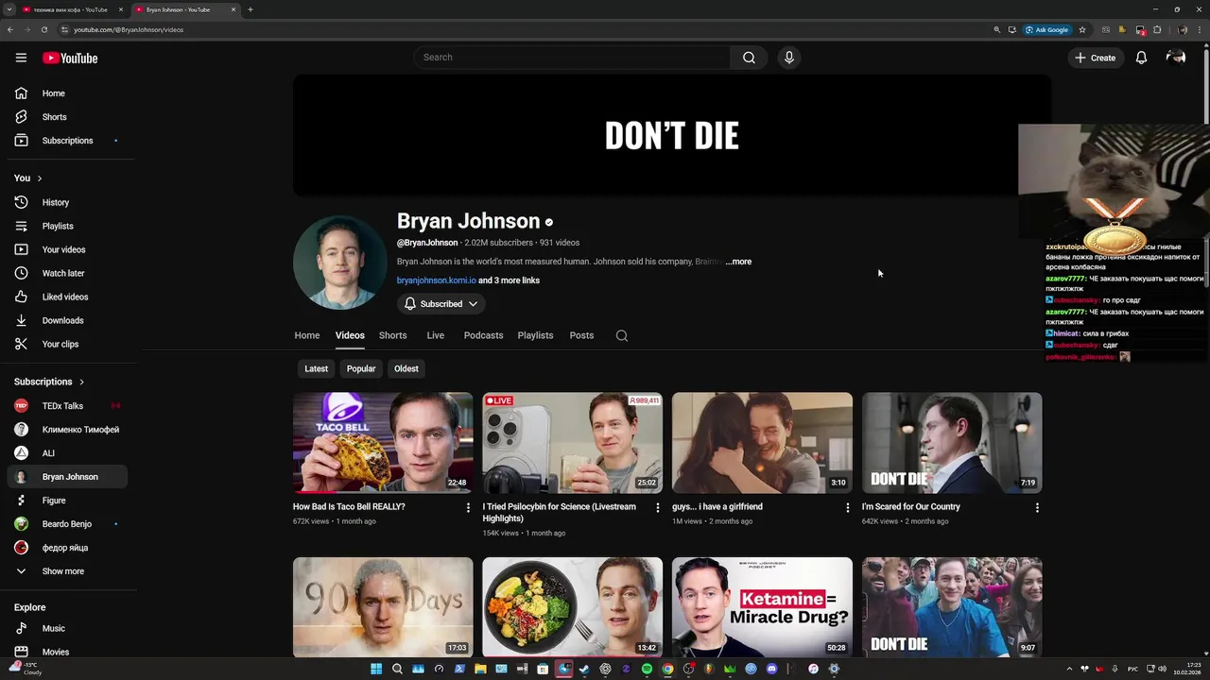Search within channel using magnifier icon
The height and width of the screenshot is (680, 1210).
point(622,335)
